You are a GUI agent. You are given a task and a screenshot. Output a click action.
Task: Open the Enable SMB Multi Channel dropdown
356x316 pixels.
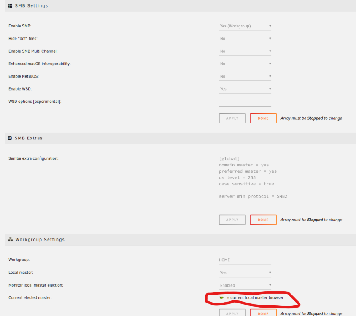[245, 51]
